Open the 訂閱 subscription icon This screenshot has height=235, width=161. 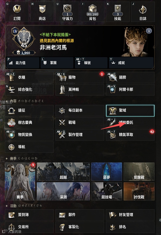coord(17,12)
